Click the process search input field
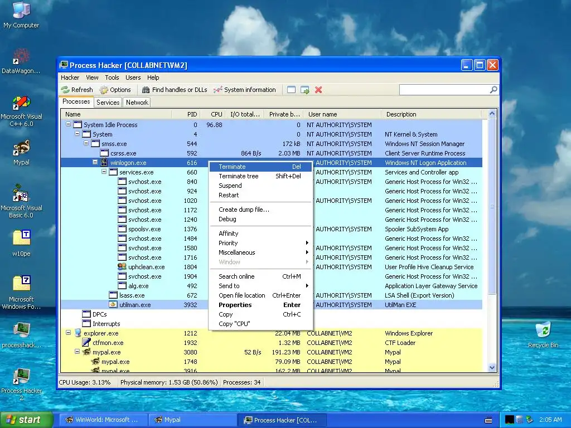 pyautogui.click(x=444, y=90)
